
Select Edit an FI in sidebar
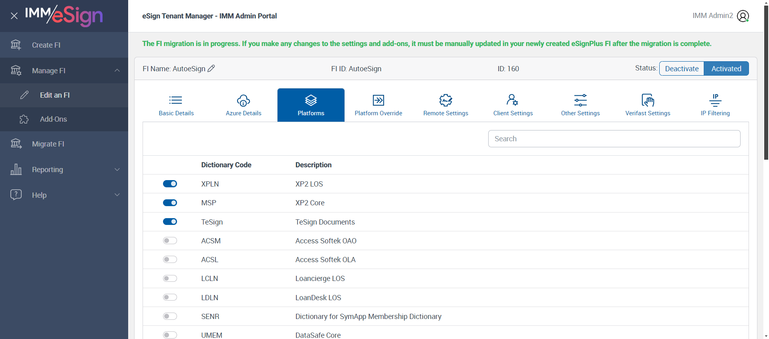coord(64,95)
